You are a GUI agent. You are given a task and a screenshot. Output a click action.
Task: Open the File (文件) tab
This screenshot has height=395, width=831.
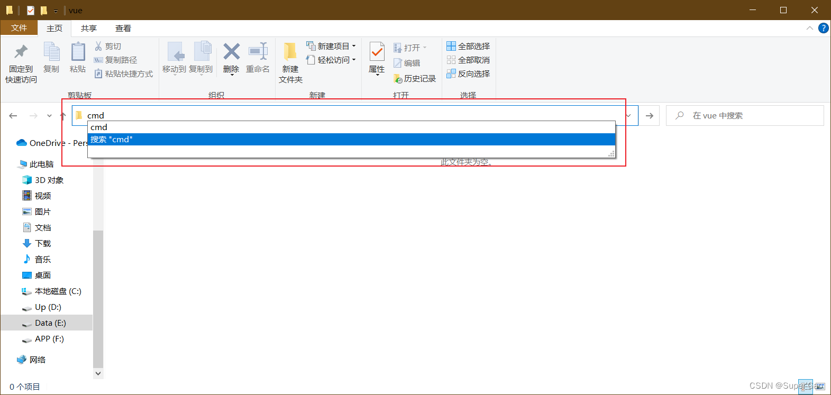(19, 28)
